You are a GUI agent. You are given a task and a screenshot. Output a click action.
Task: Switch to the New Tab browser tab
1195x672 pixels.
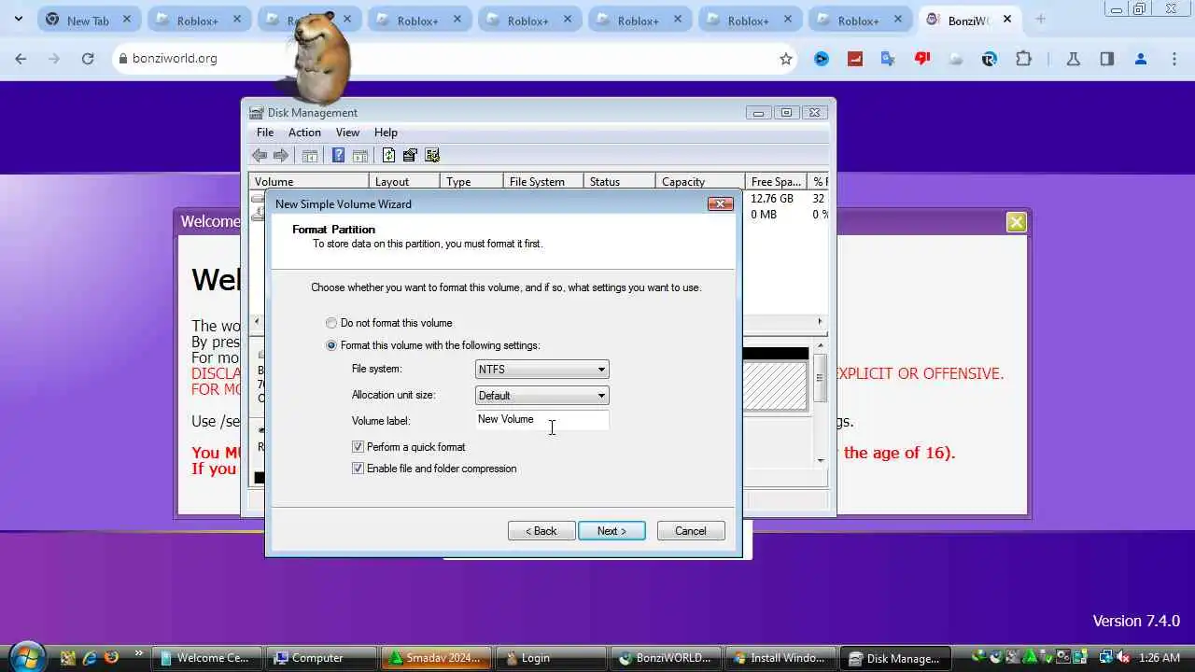(90, 20)
